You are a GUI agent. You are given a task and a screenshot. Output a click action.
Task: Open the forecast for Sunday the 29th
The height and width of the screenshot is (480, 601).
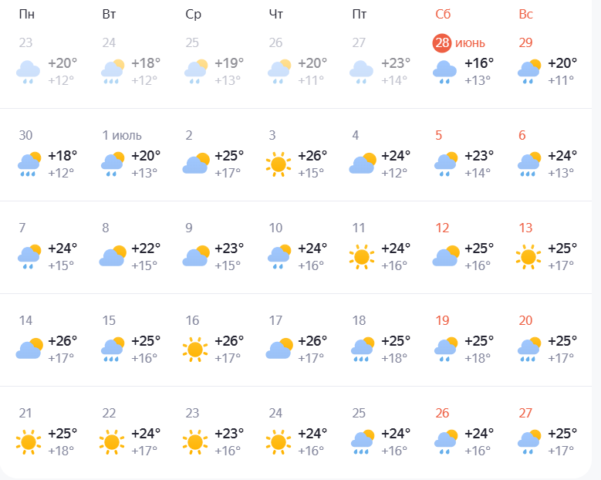(526, 43)
